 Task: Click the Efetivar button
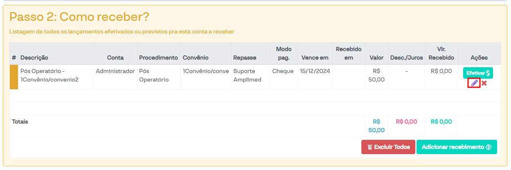pyautogui.click(x=478, y=73)
